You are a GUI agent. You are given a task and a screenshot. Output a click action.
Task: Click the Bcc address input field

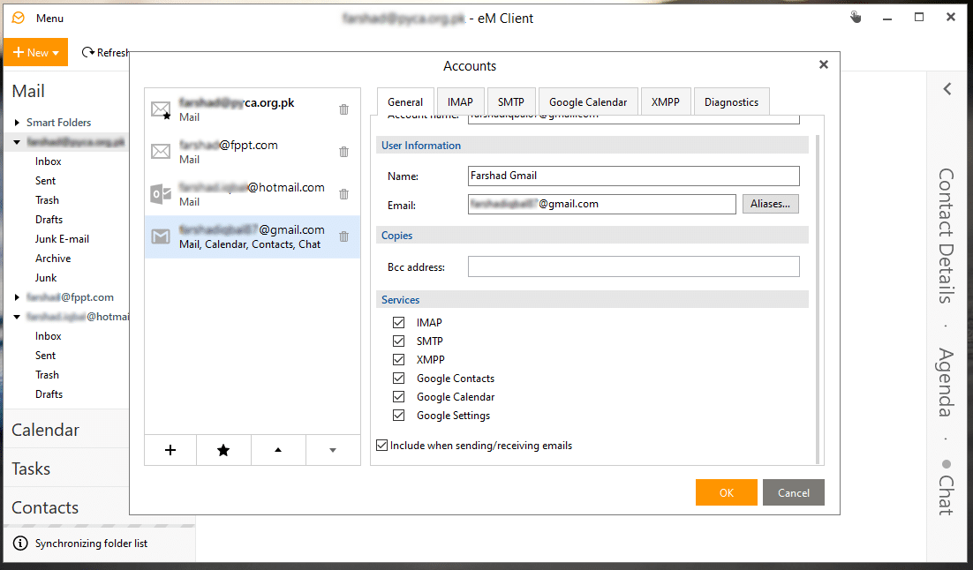coord(633,266)
